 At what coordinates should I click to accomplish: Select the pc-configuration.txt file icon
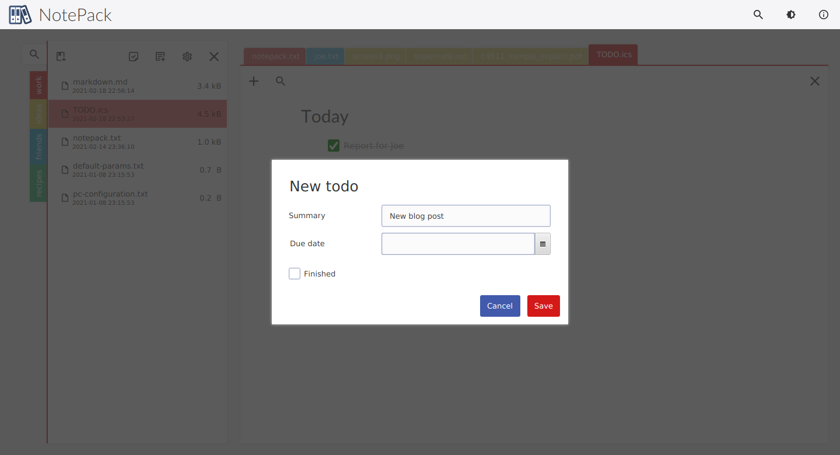(x=65, y=198)
